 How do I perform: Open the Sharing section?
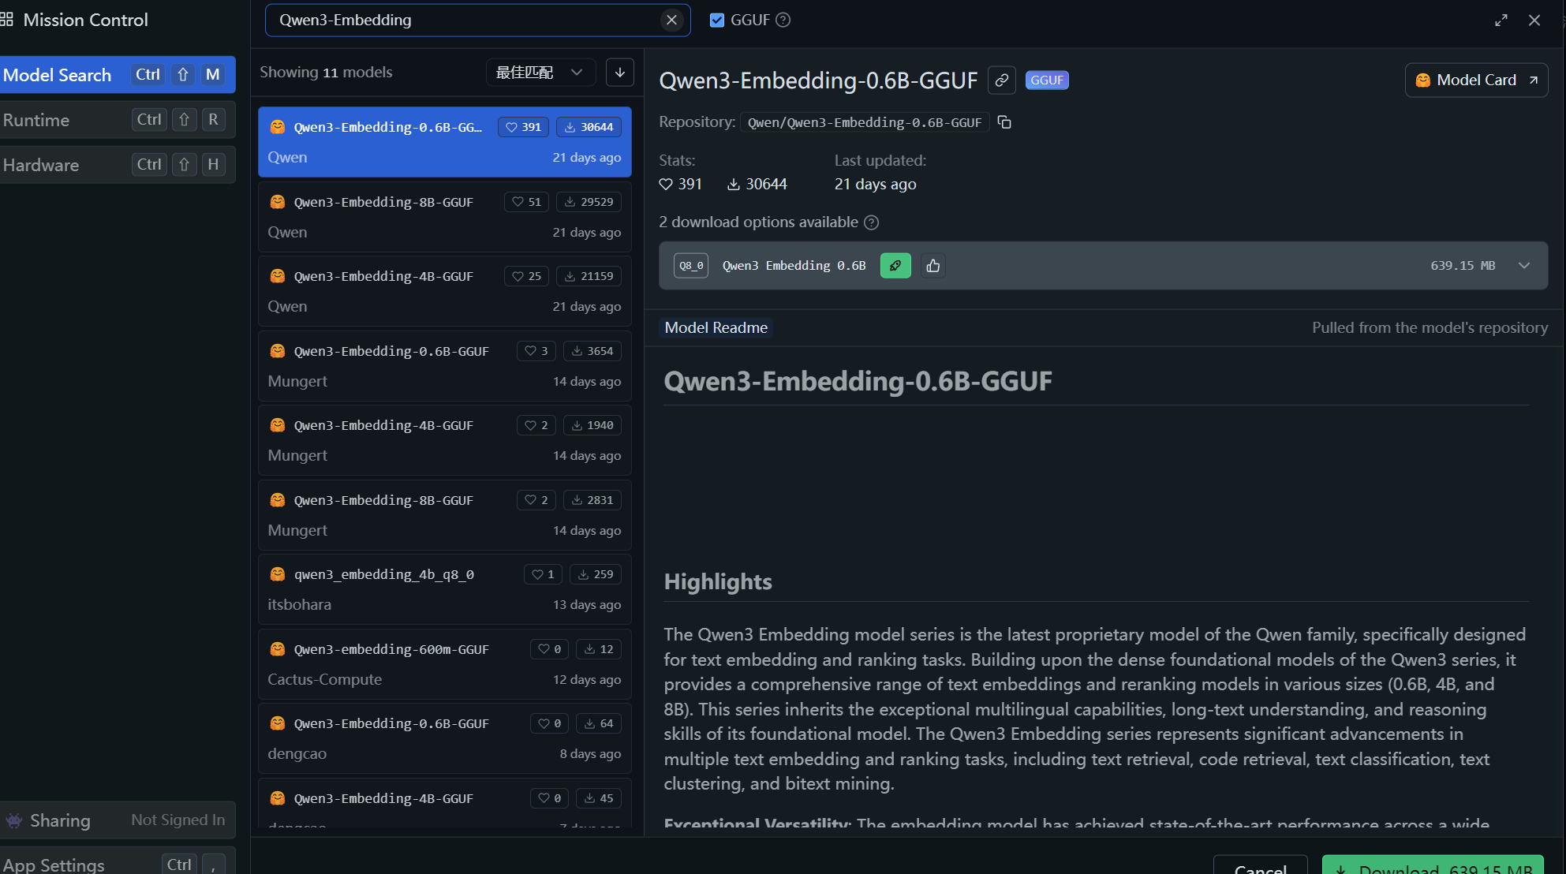[x=118, y=820]
